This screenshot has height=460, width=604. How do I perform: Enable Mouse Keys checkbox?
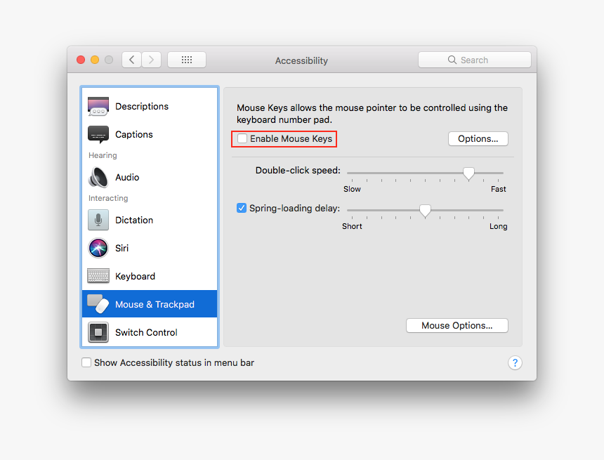click(x=242, y=138)
